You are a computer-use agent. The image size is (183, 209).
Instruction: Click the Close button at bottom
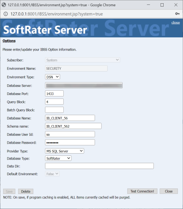169,191
